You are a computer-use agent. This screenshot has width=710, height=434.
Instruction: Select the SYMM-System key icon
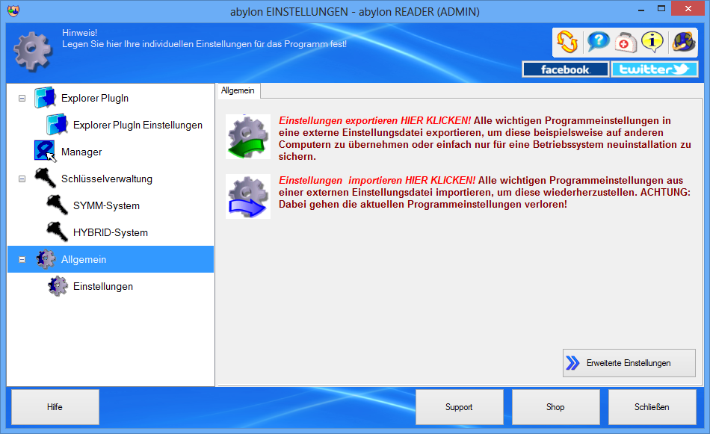57,205
